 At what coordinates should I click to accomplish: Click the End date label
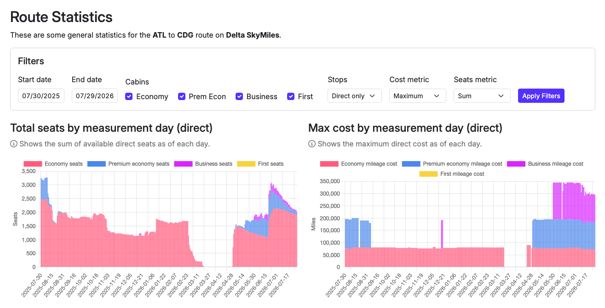point(87,79)
